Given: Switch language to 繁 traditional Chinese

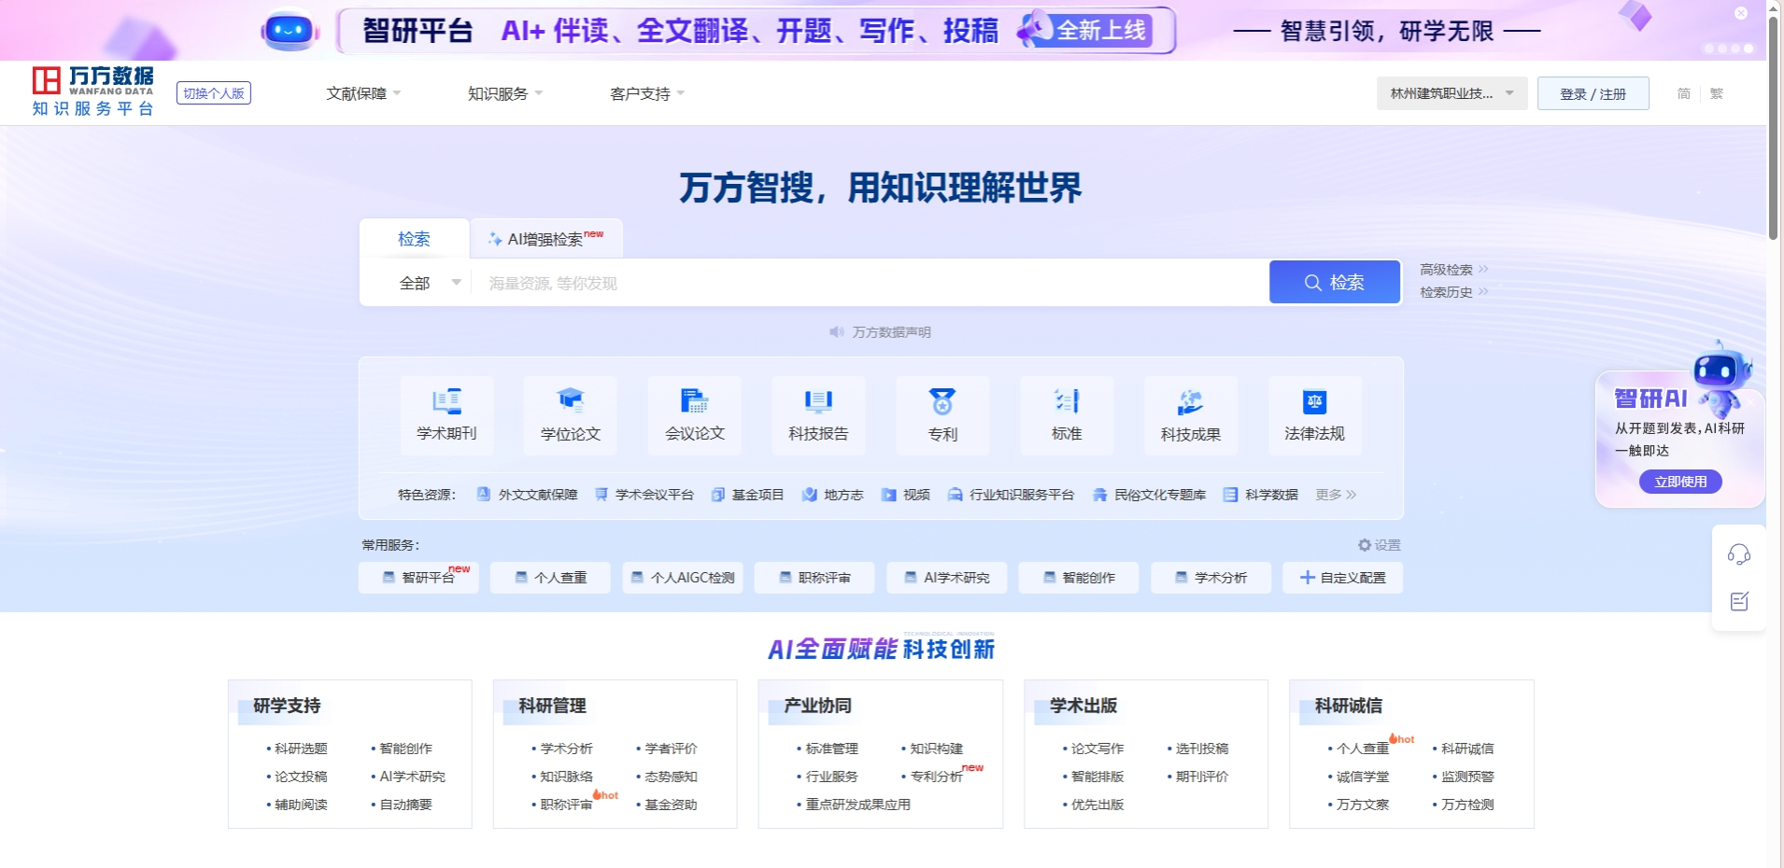Looking at the screenshot, I should [x=1717, y=93].
